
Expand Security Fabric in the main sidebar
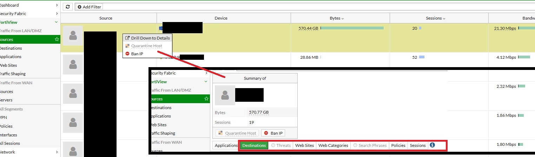(57, 14)
